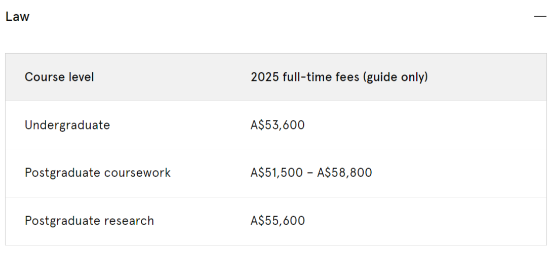Click the Postgraduate research row label

[89, 221]
